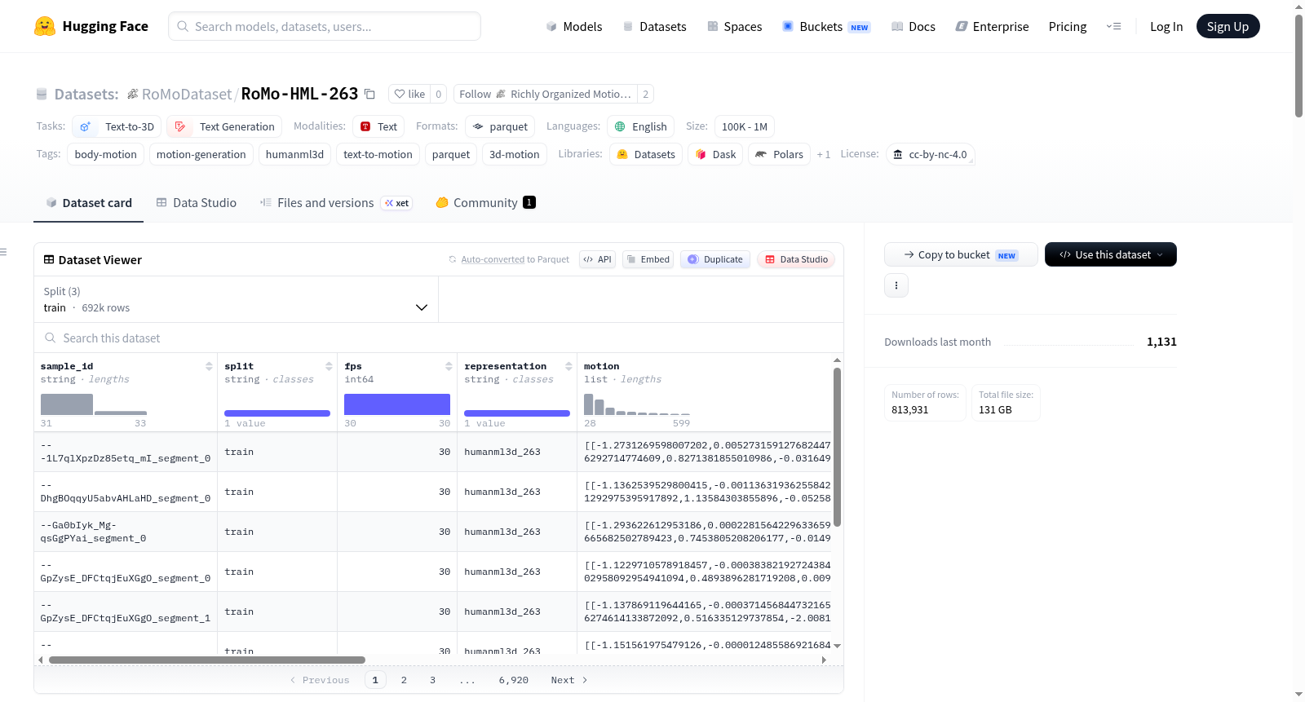Screen dimensions: 1305x702
Task: Sort by the representation column sort icon
Action: click(x=568, y=366)
